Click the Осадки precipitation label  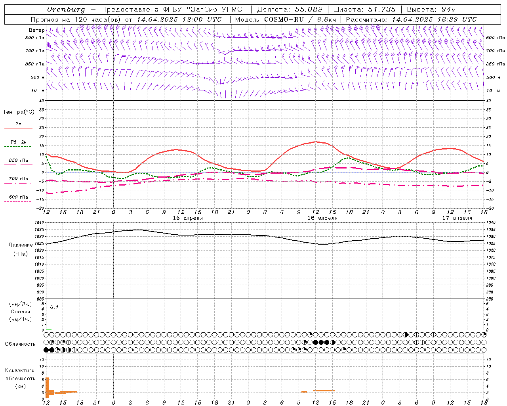[21, 312]
